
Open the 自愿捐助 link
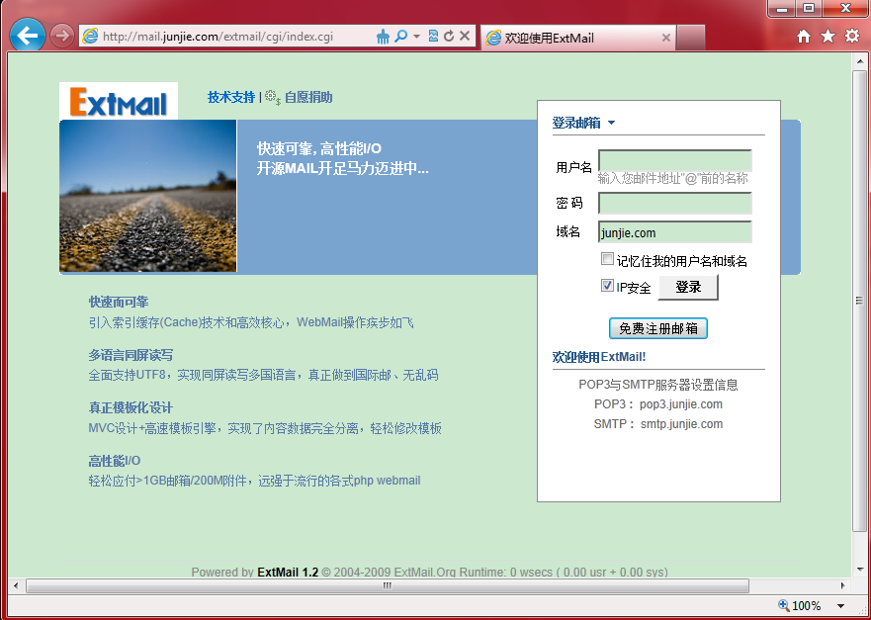coord(308,97)
